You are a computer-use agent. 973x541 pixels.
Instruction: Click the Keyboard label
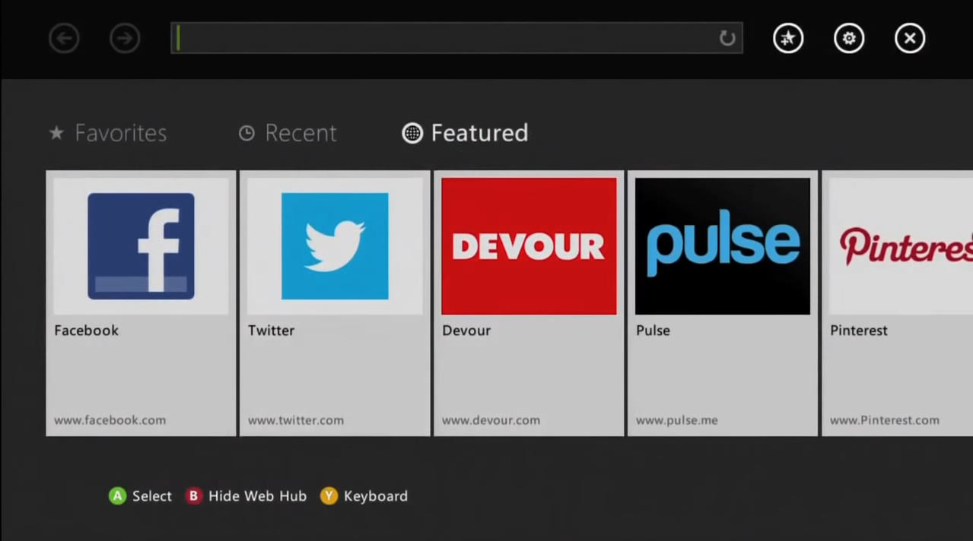376,496
